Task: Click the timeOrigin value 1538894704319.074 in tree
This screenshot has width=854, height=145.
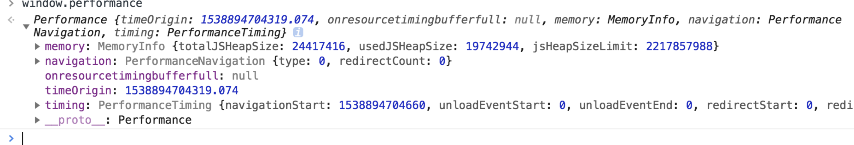Action: pyautogui.click(x=181, y=90)
